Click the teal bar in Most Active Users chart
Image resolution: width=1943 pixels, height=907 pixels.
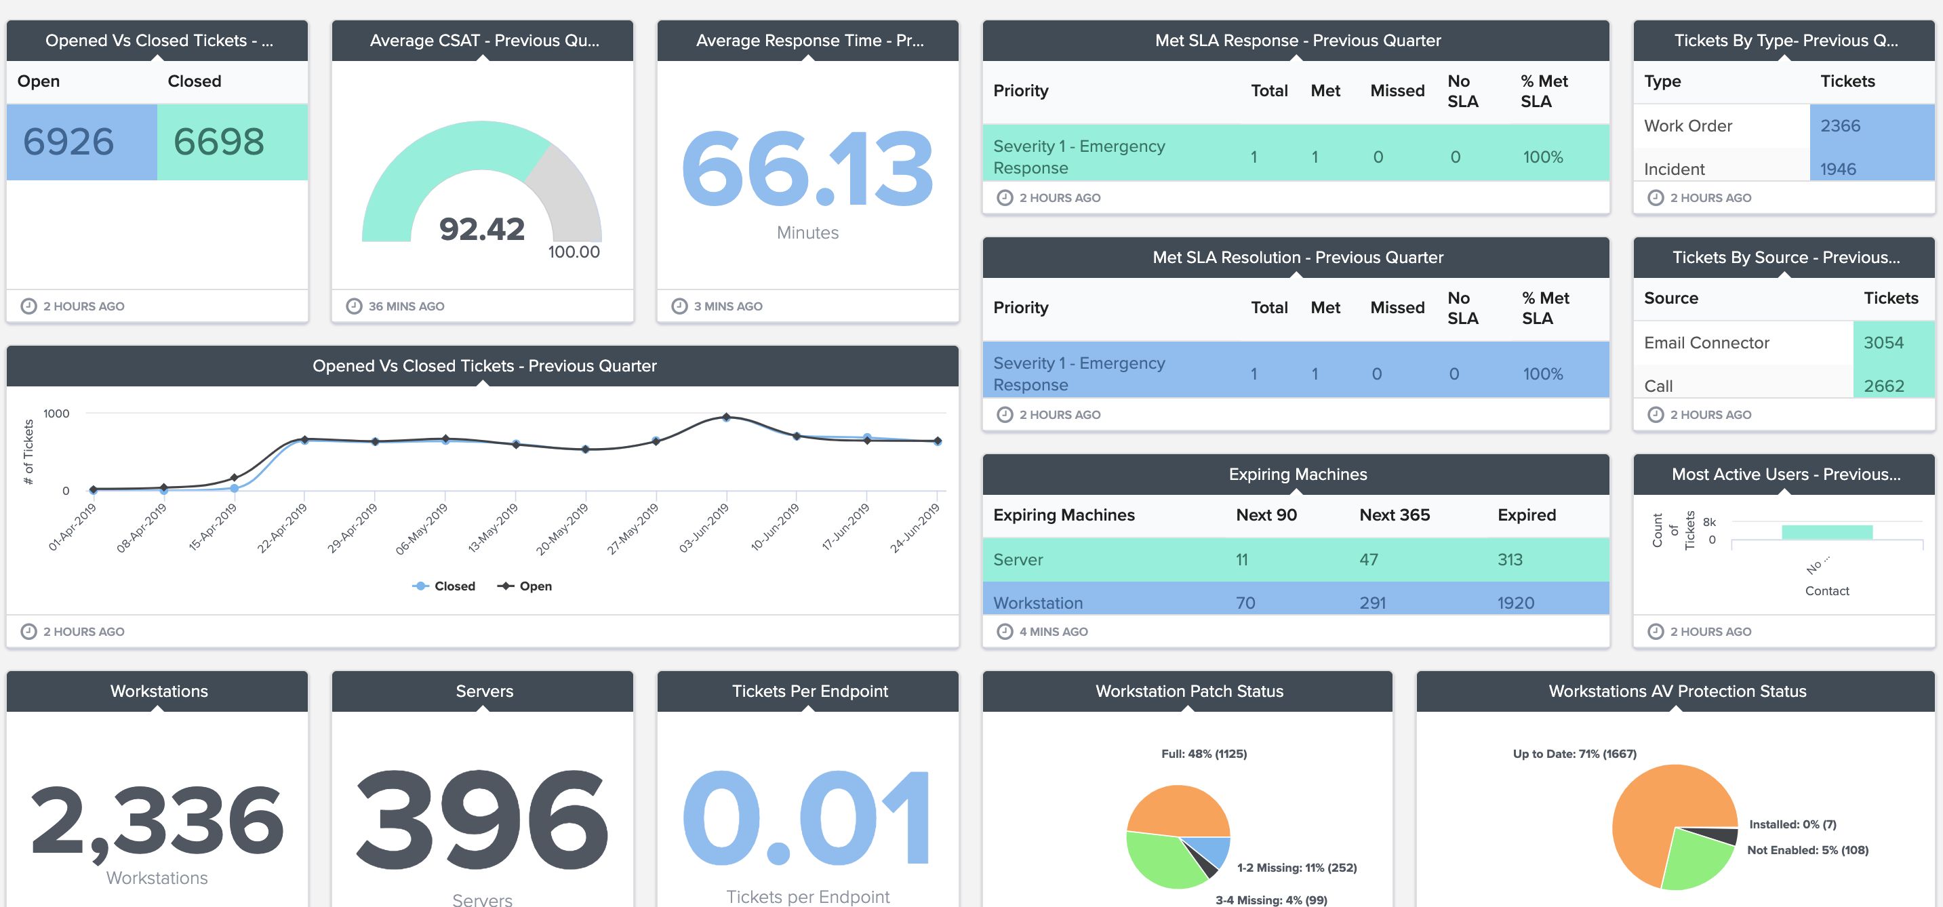pyautogui.click(x=1827, y=532)
